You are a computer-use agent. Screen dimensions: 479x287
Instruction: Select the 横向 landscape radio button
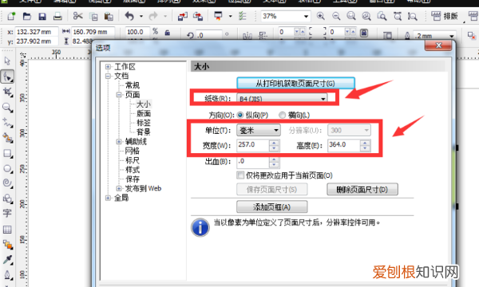(283, 115)
